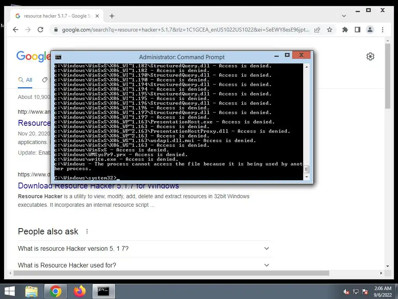Click Chrome scroll down arrow
The image size is (398, 299).
click(388, 266)
